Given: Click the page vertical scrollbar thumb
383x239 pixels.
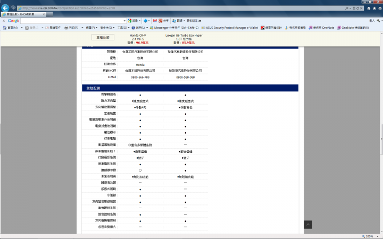Looking at the screenshot, I should tap(381, 139).
